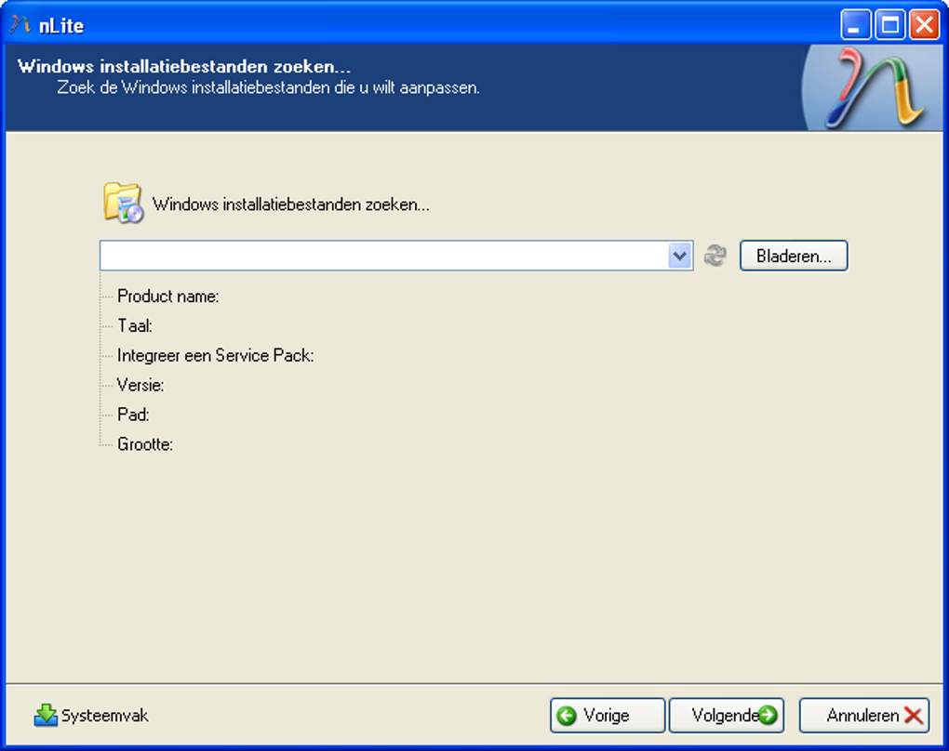
Task: Proceed with the Volgende button
Action: (727, 716)
